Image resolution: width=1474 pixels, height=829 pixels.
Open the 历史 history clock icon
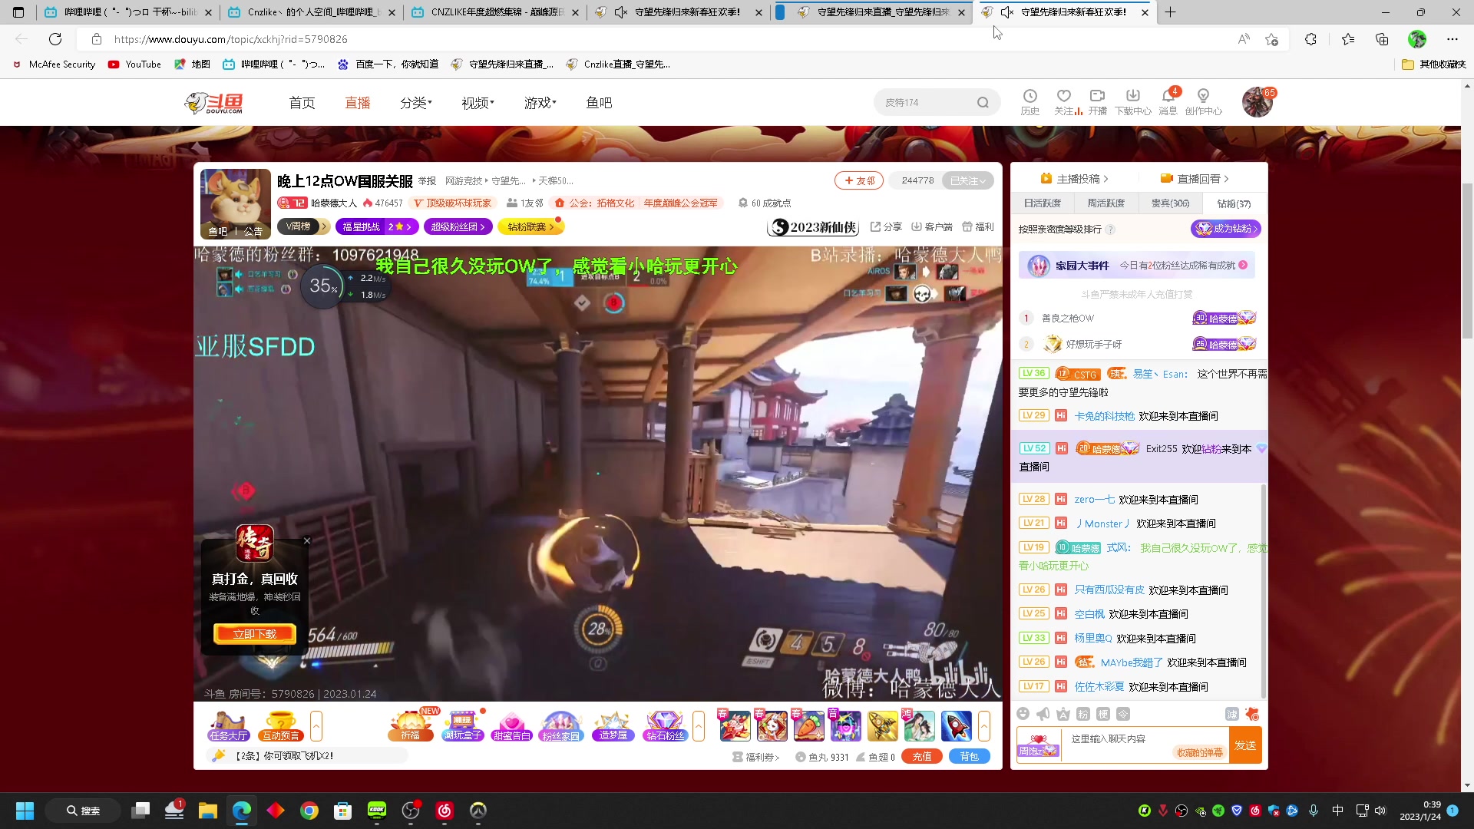(x=1029, y=101)
